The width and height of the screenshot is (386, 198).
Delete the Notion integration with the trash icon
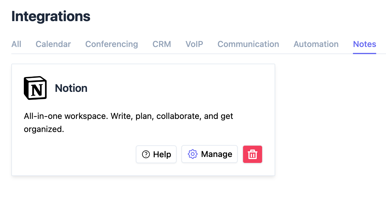pos(253,154)
